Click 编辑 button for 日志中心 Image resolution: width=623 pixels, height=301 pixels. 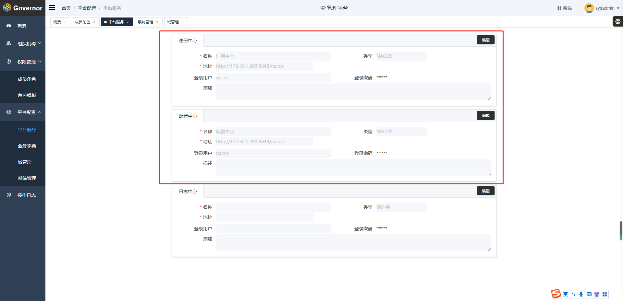coord(486,191)
